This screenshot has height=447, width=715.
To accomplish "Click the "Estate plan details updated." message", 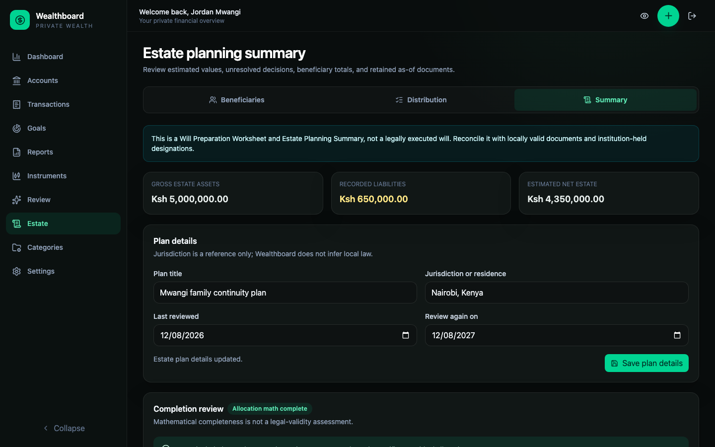I will [x=198, y=359].
